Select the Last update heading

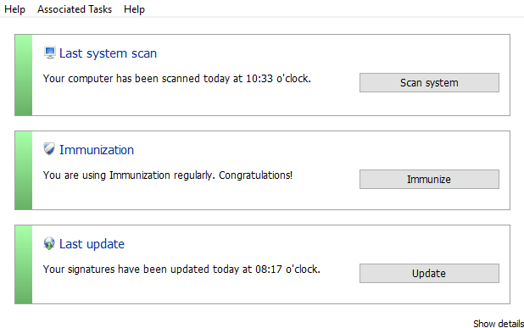coord(92,244)
